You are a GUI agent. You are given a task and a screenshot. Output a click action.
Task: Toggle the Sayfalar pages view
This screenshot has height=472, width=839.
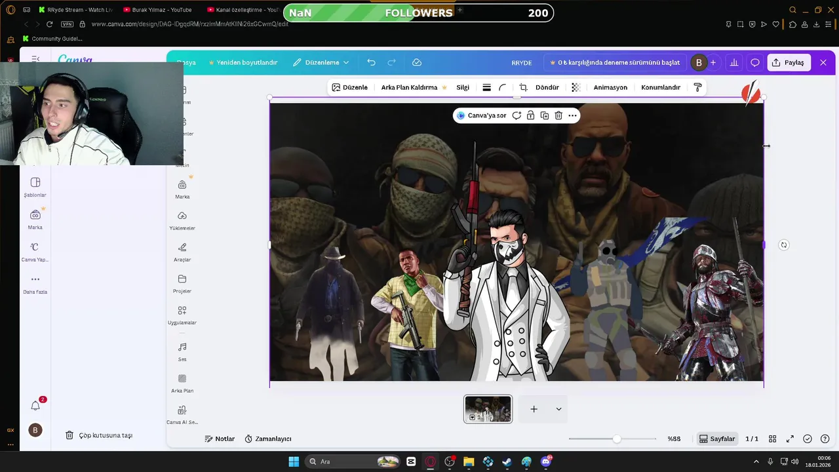tap(717, 439)
